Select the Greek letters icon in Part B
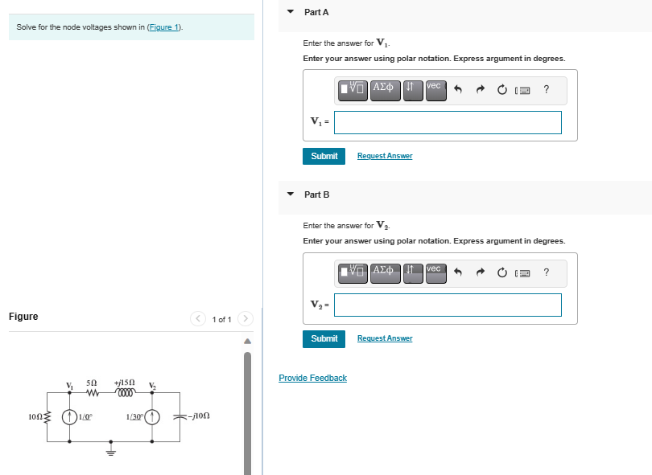 385,272
